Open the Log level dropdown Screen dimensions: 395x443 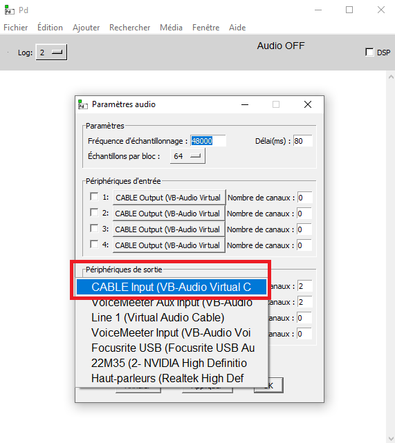point(51,53)
